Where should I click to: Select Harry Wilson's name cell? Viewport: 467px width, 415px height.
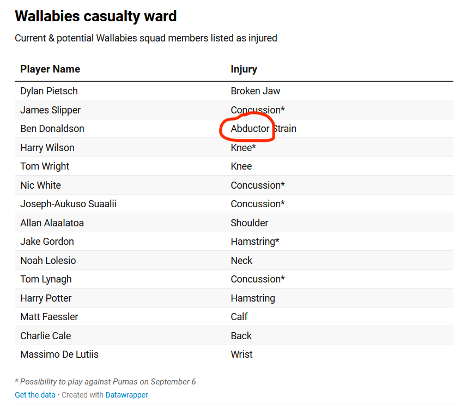pos(47,148)
